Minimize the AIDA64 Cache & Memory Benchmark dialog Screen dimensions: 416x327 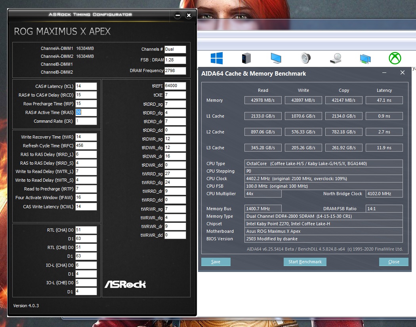[384, 73]
